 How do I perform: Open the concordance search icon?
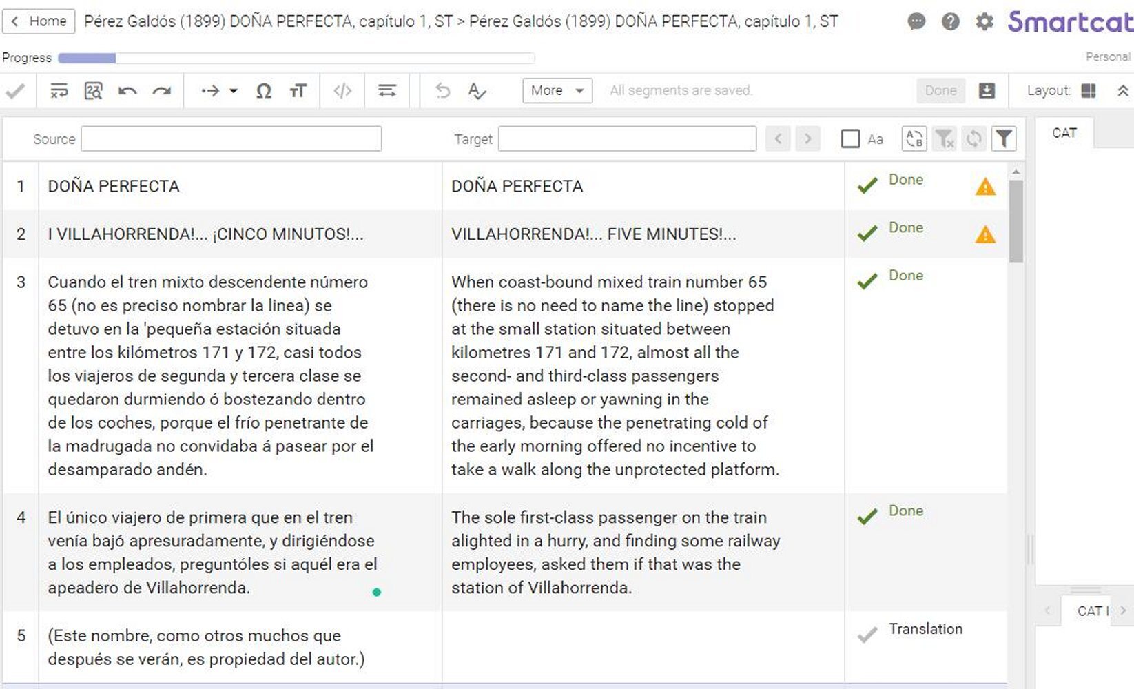93,91
